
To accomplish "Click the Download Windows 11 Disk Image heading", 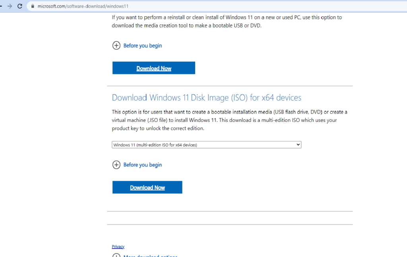I will click(x=206, y=98).
